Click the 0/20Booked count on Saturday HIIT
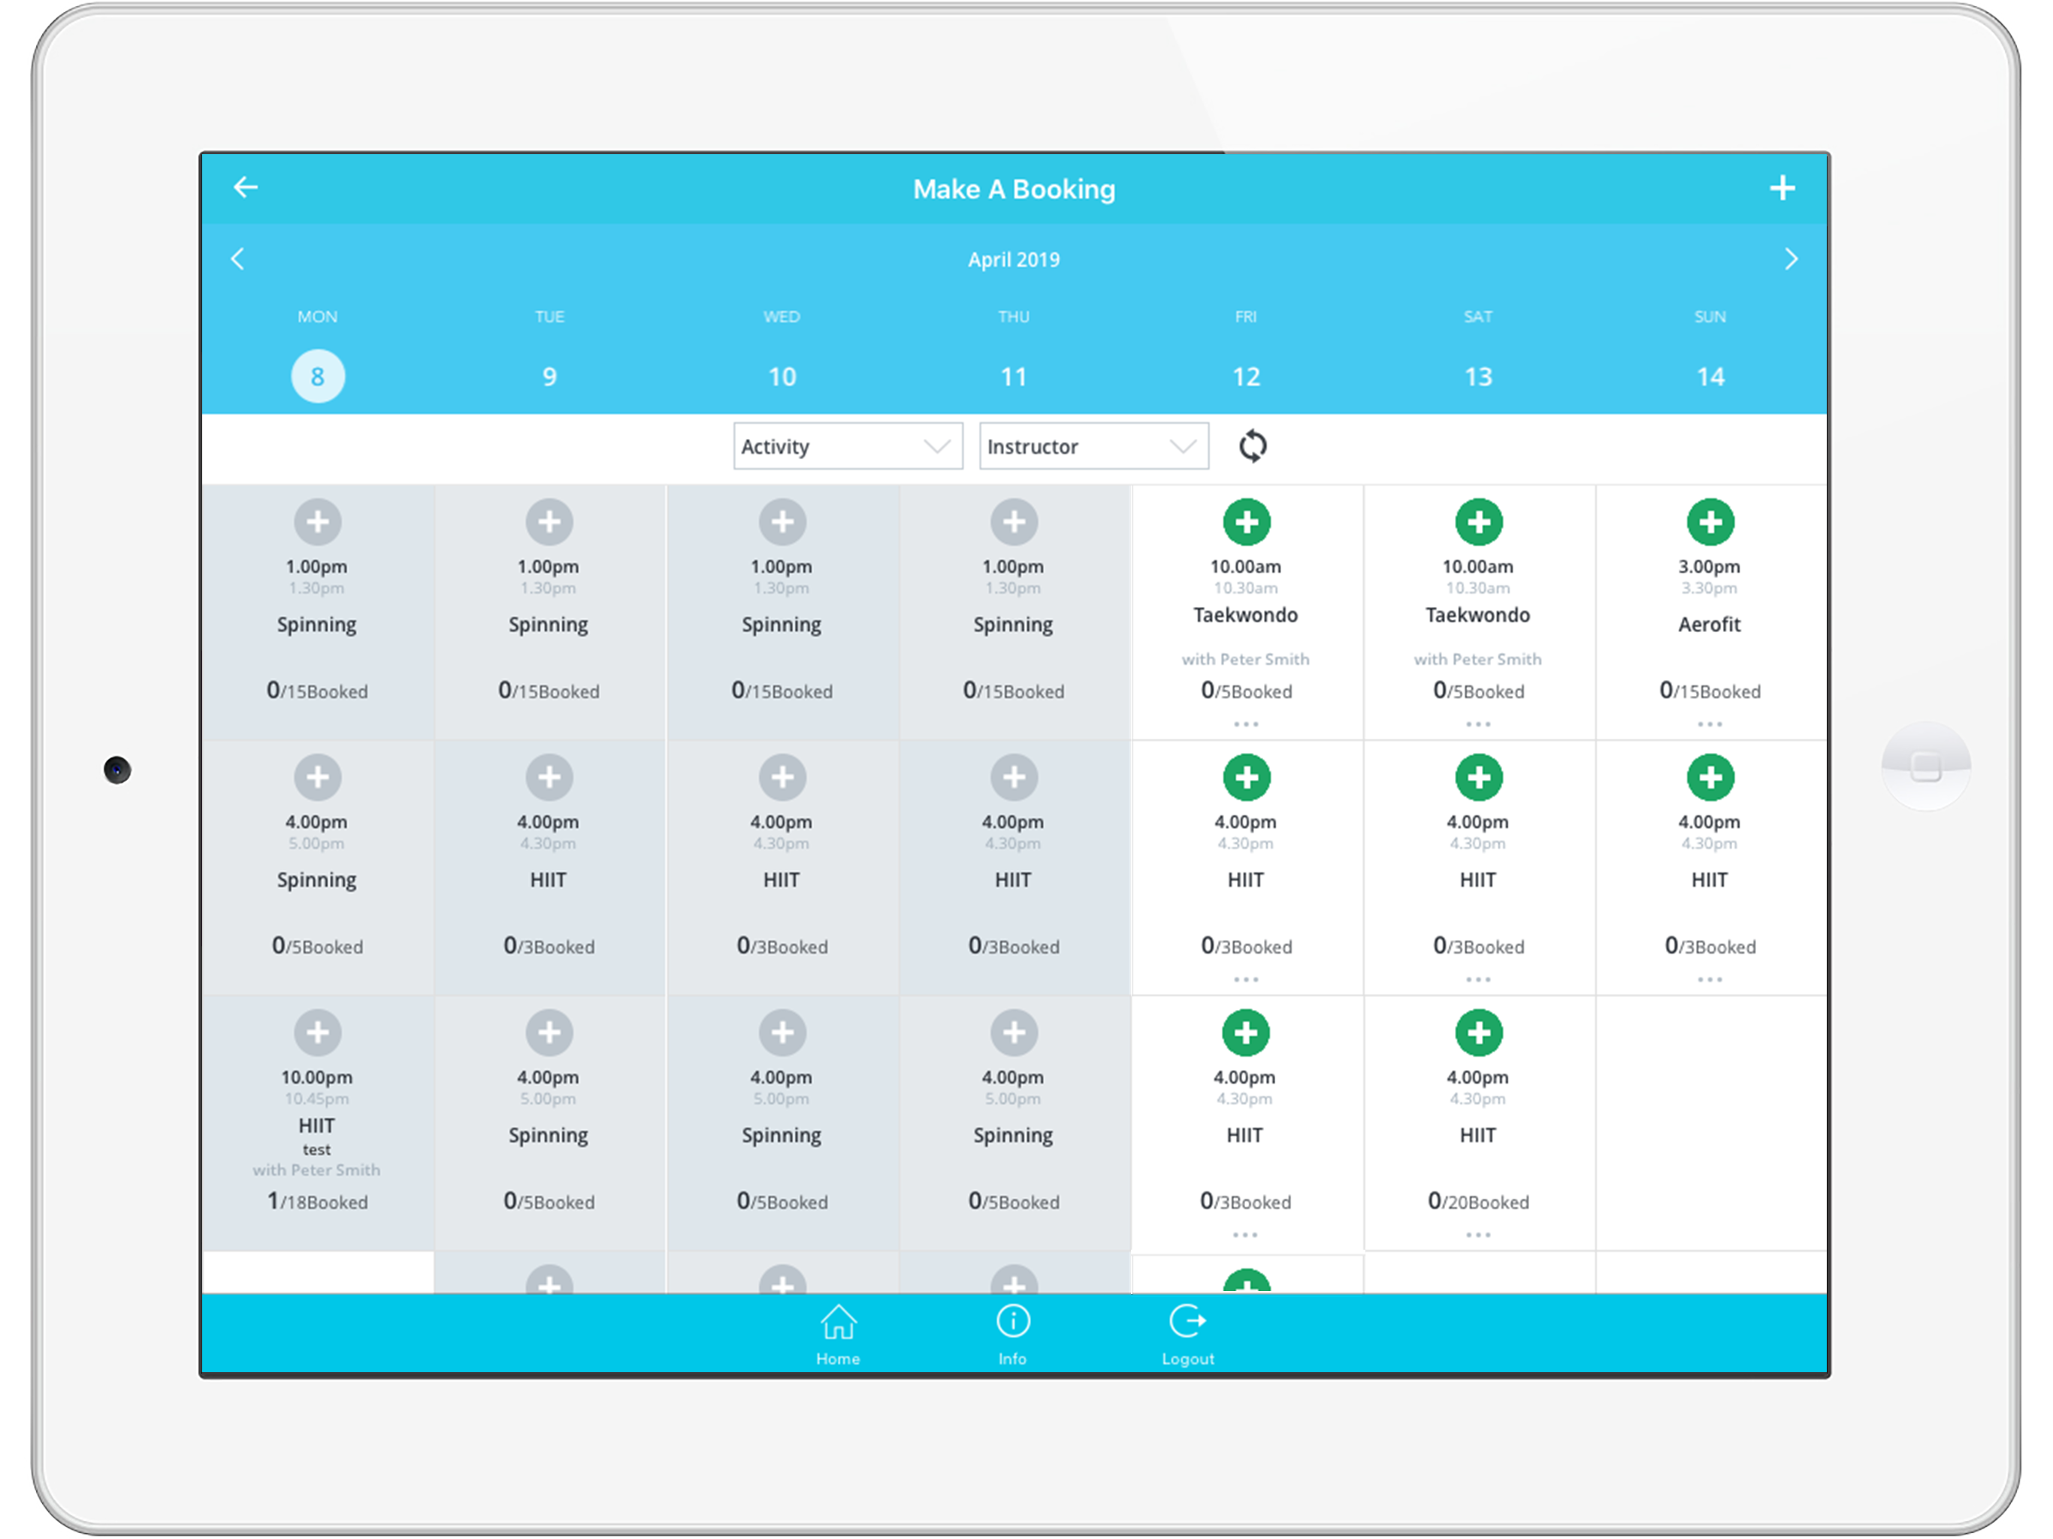 tap(1477, 1201)
